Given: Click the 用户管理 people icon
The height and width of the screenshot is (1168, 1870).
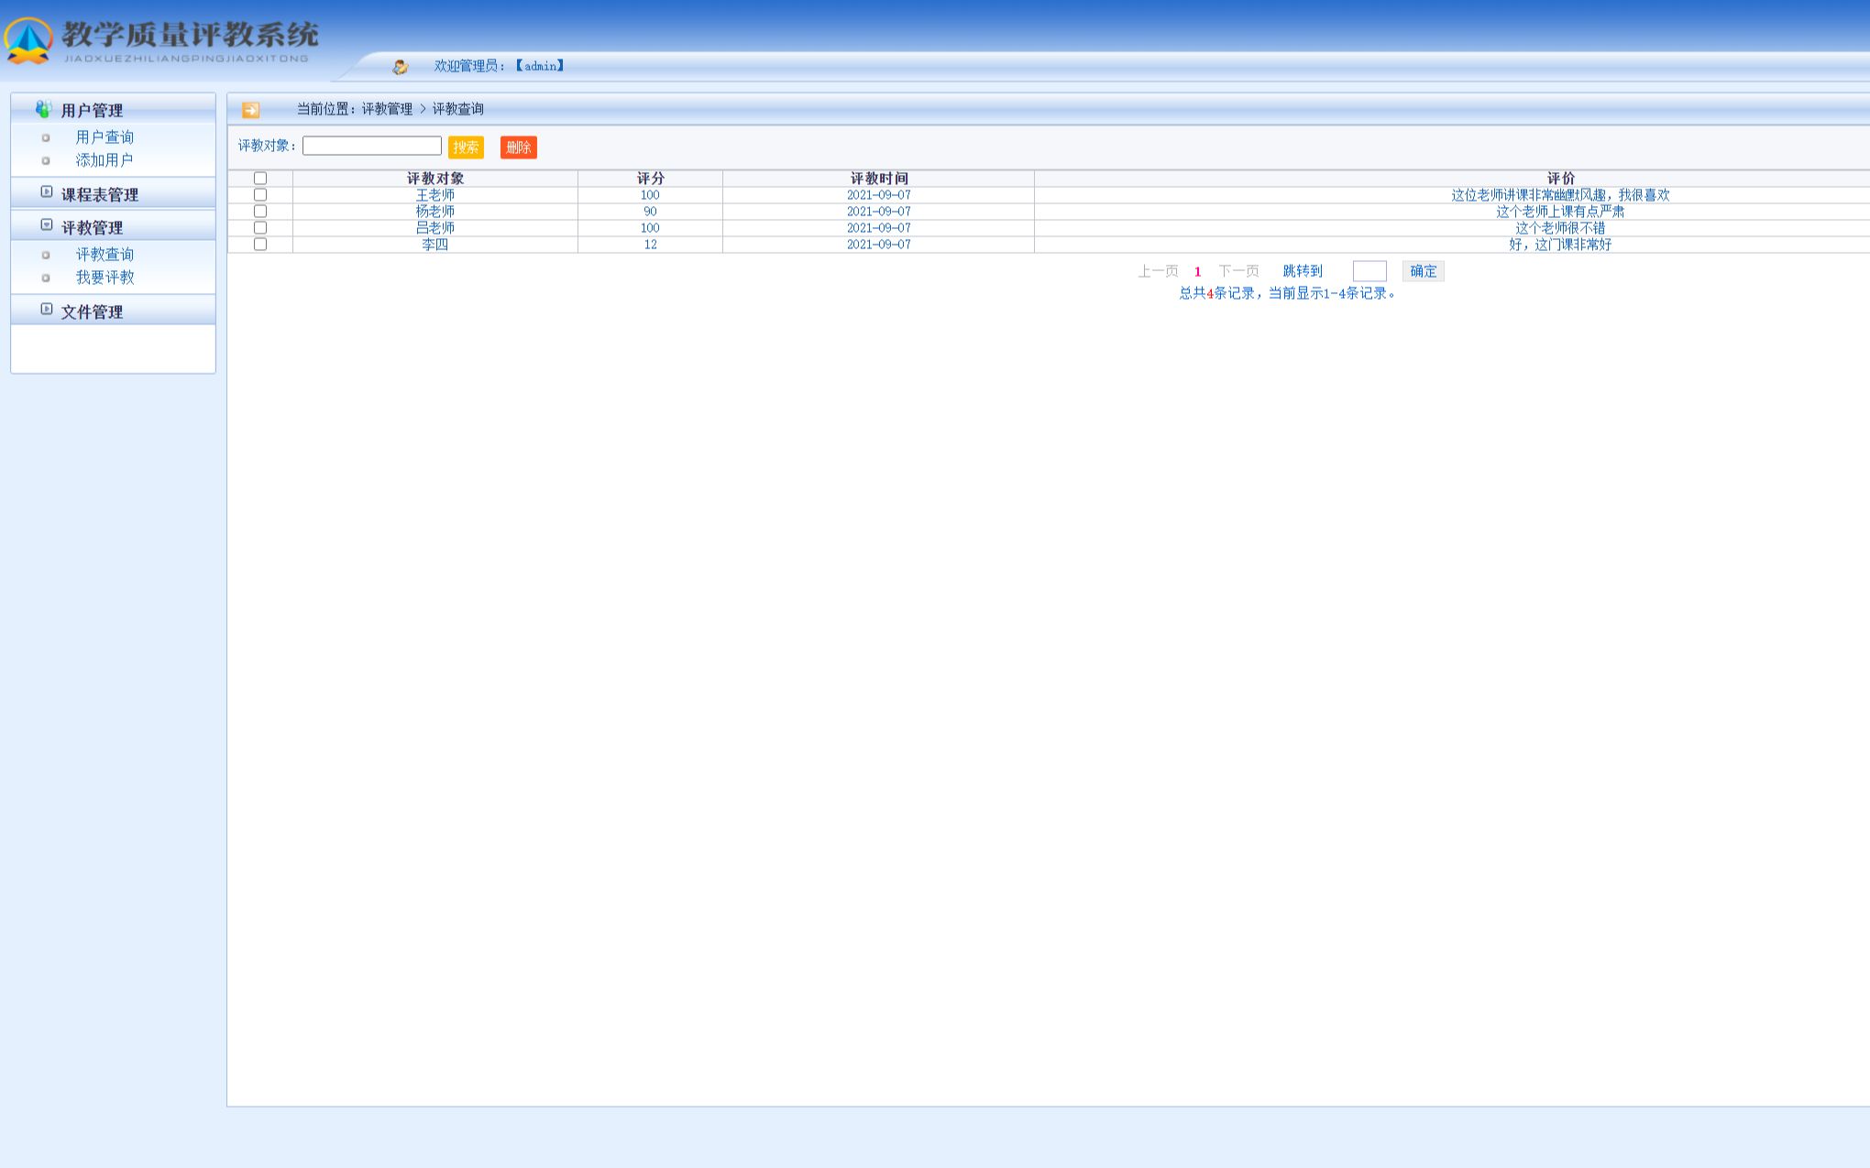Looking at the screenshot, I should (43, 110).
